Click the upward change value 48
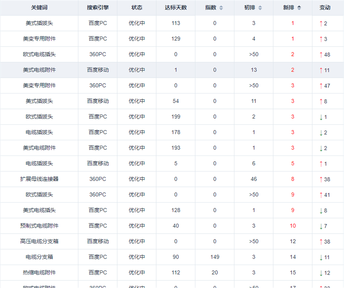Viewport: 344px width, 288px height. [327, 54]
